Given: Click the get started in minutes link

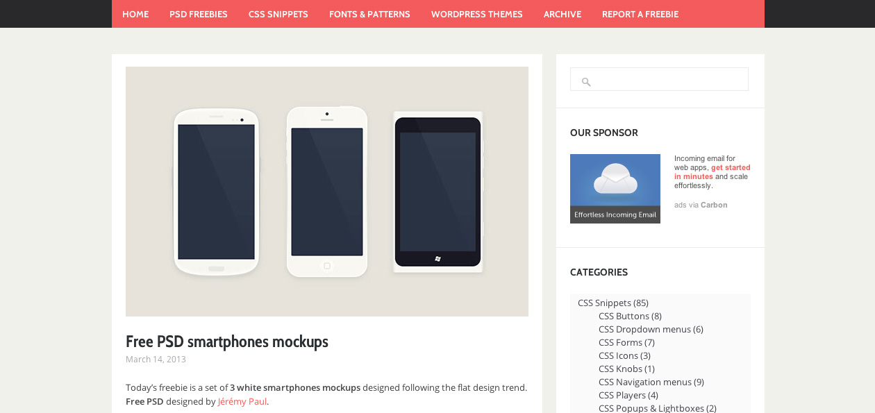Looking at the screenshot, I should [x=712, y=172].
